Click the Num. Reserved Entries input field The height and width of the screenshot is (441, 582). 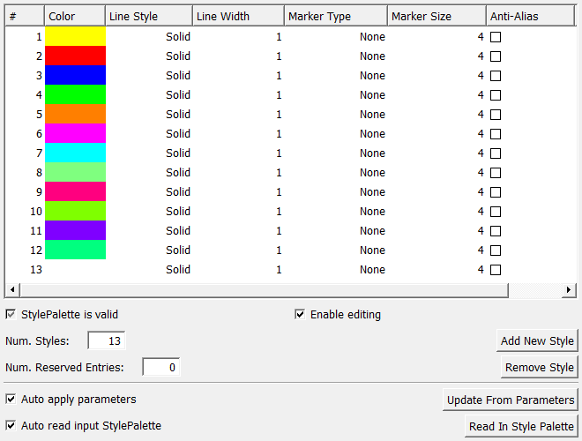point(161,367)
